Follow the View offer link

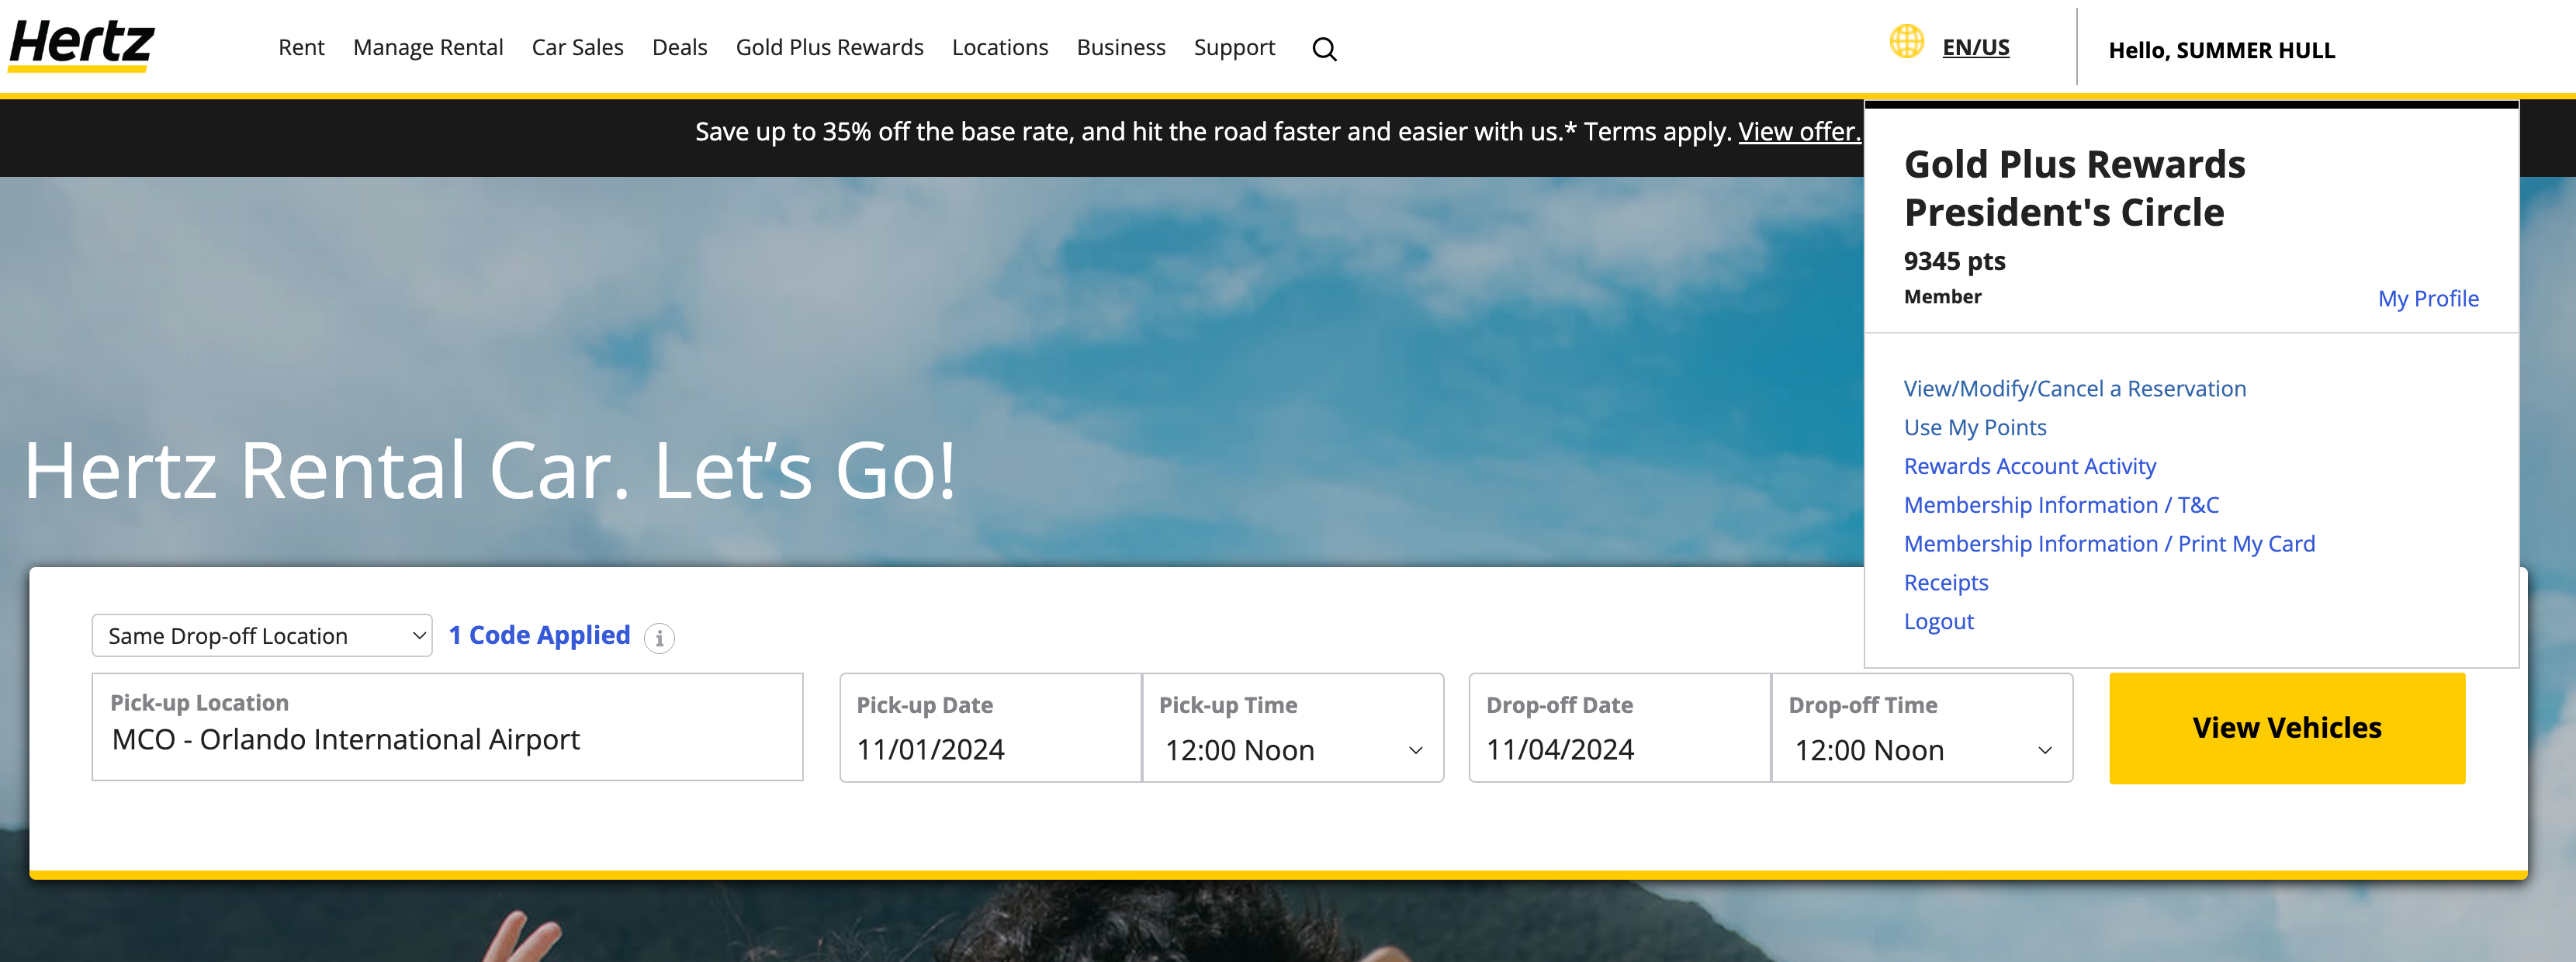pos(1798,132)
